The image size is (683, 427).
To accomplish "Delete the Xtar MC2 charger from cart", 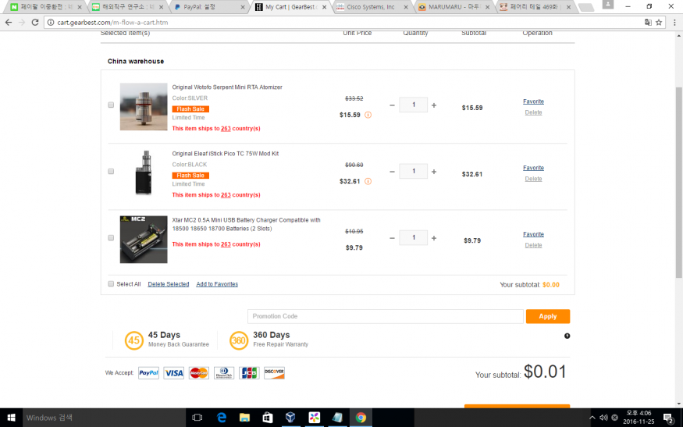I will coord(533,245).
